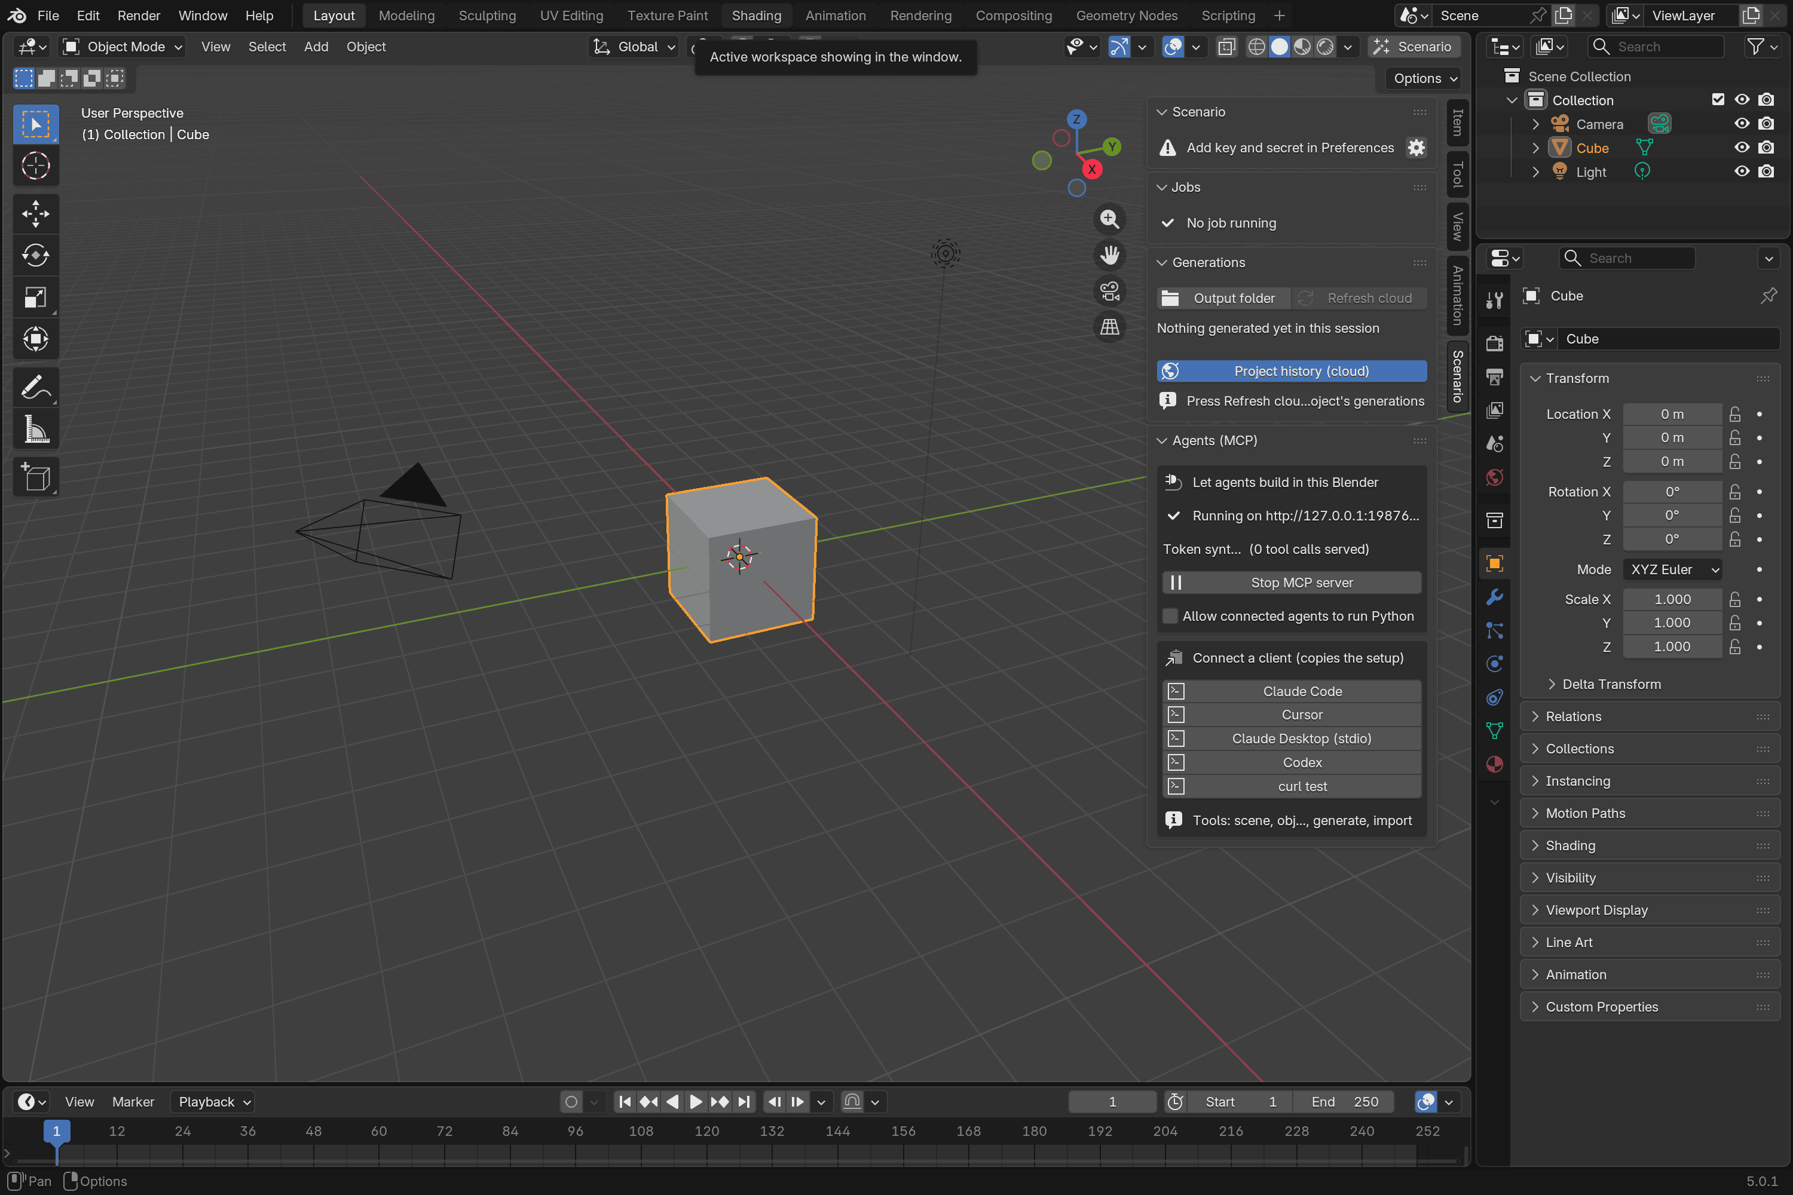Select the Measure tool
Screen dimensions: 1793x1195
[36, 429]
